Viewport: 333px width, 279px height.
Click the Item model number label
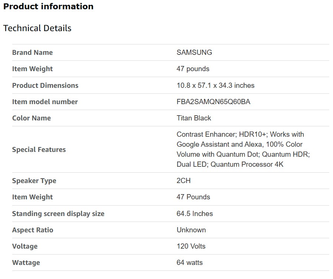coord(45,102)
